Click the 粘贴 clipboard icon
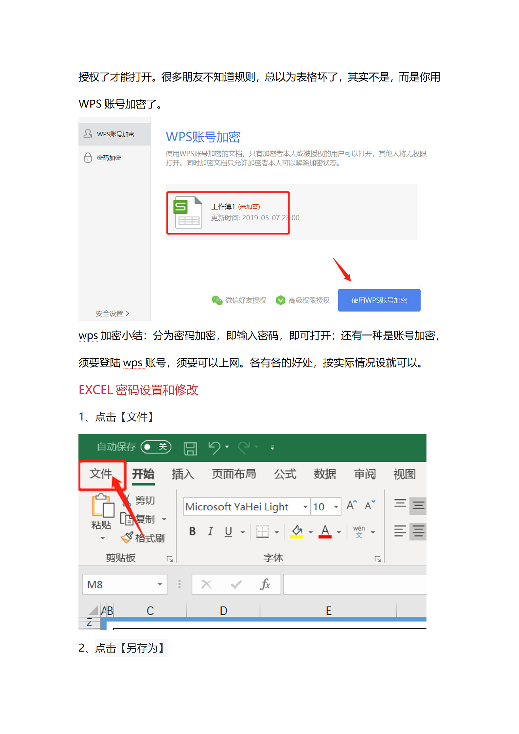Screen dimensions: 519x734 tap(103, 505)
